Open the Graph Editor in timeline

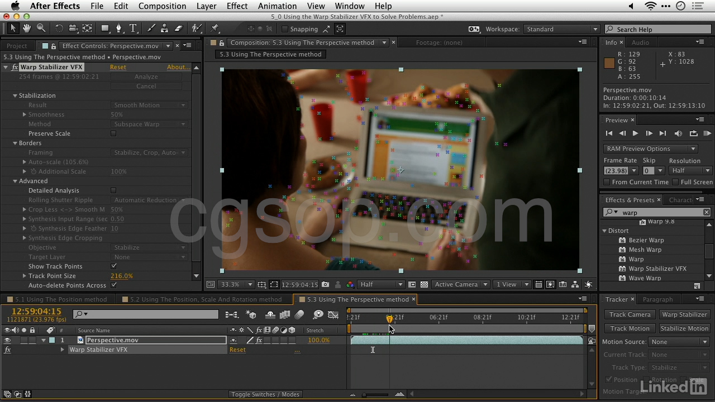[x=333, y=315]
